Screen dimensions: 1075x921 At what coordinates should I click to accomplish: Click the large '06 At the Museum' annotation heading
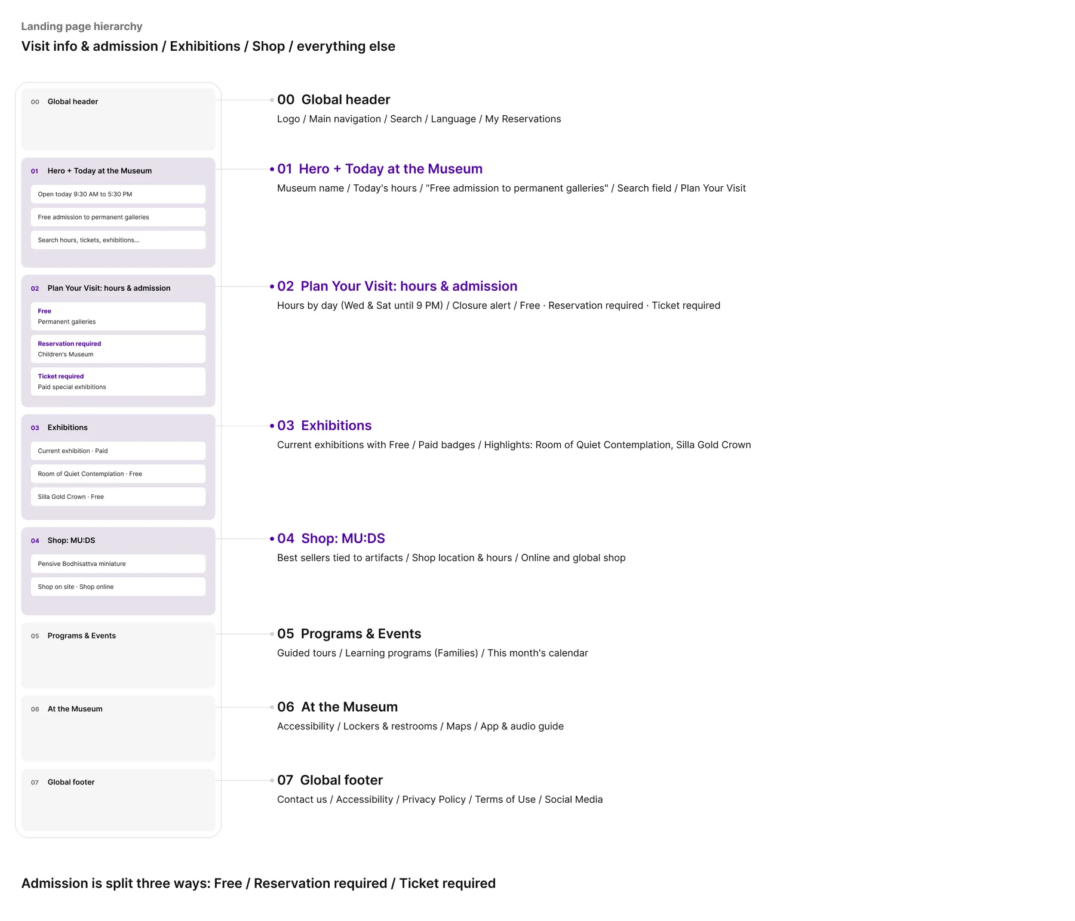[337, 707]
